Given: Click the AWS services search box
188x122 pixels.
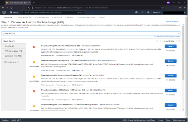Looking at the screenshot, I should pos(52,12).
